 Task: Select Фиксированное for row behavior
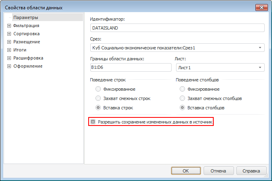(x=98, y=89)
